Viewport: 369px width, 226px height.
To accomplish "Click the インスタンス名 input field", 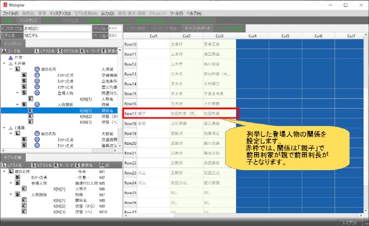I will coord(57,28).
